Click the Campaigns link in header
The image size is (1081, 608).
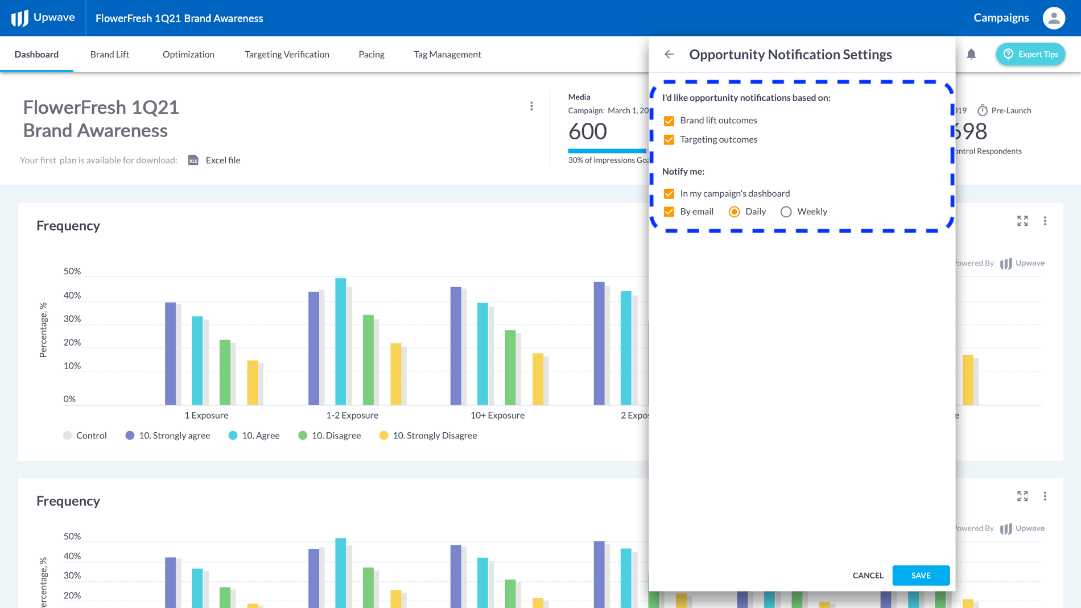pyautogui.click(x=1001, y=18)
